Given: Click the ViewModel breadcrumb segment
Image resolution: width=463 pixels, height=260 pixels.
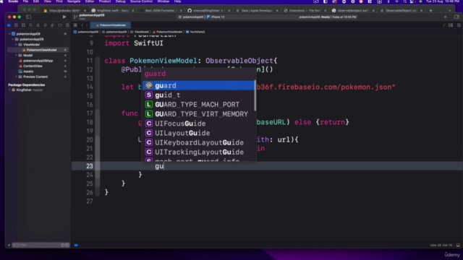Looking at the screenshot, I should click(140, 32).
